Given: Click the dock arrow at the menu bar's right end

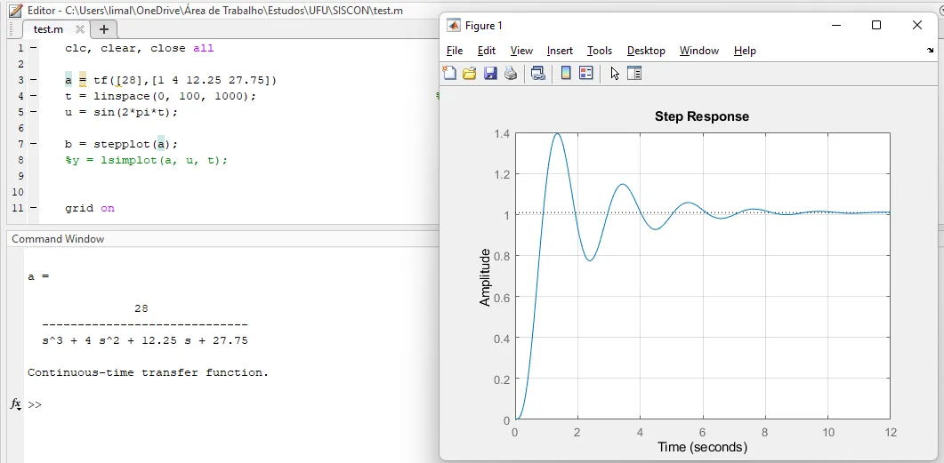Looking at the screenshot, I should [x=931, y=51].
